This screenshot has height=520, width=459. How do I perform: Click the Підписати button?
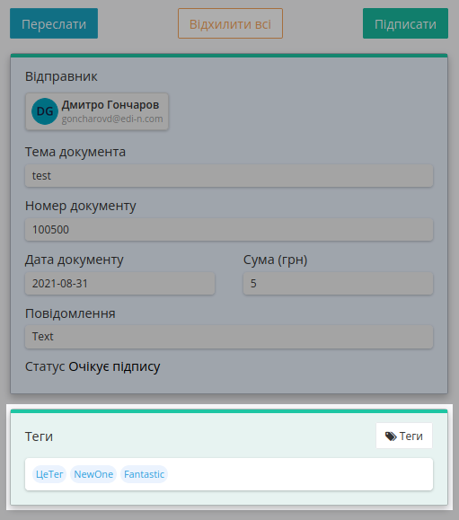click(x=405, y=23)
